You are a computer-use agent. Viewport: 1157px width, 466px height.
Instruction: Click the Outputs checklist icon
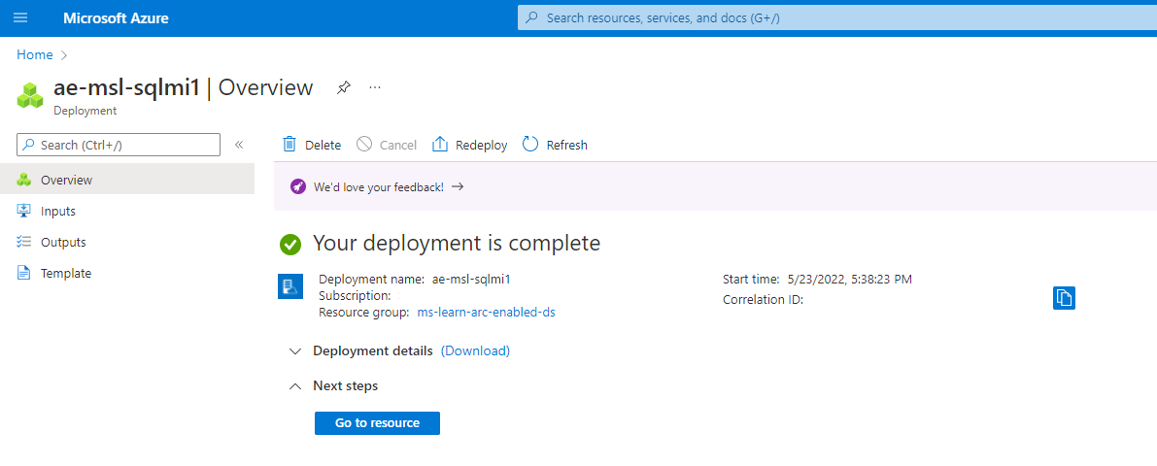tap(23, 242)
